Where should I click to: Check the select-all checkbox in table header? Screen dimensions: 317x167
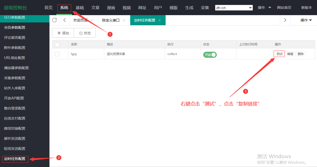coord(57,45)
